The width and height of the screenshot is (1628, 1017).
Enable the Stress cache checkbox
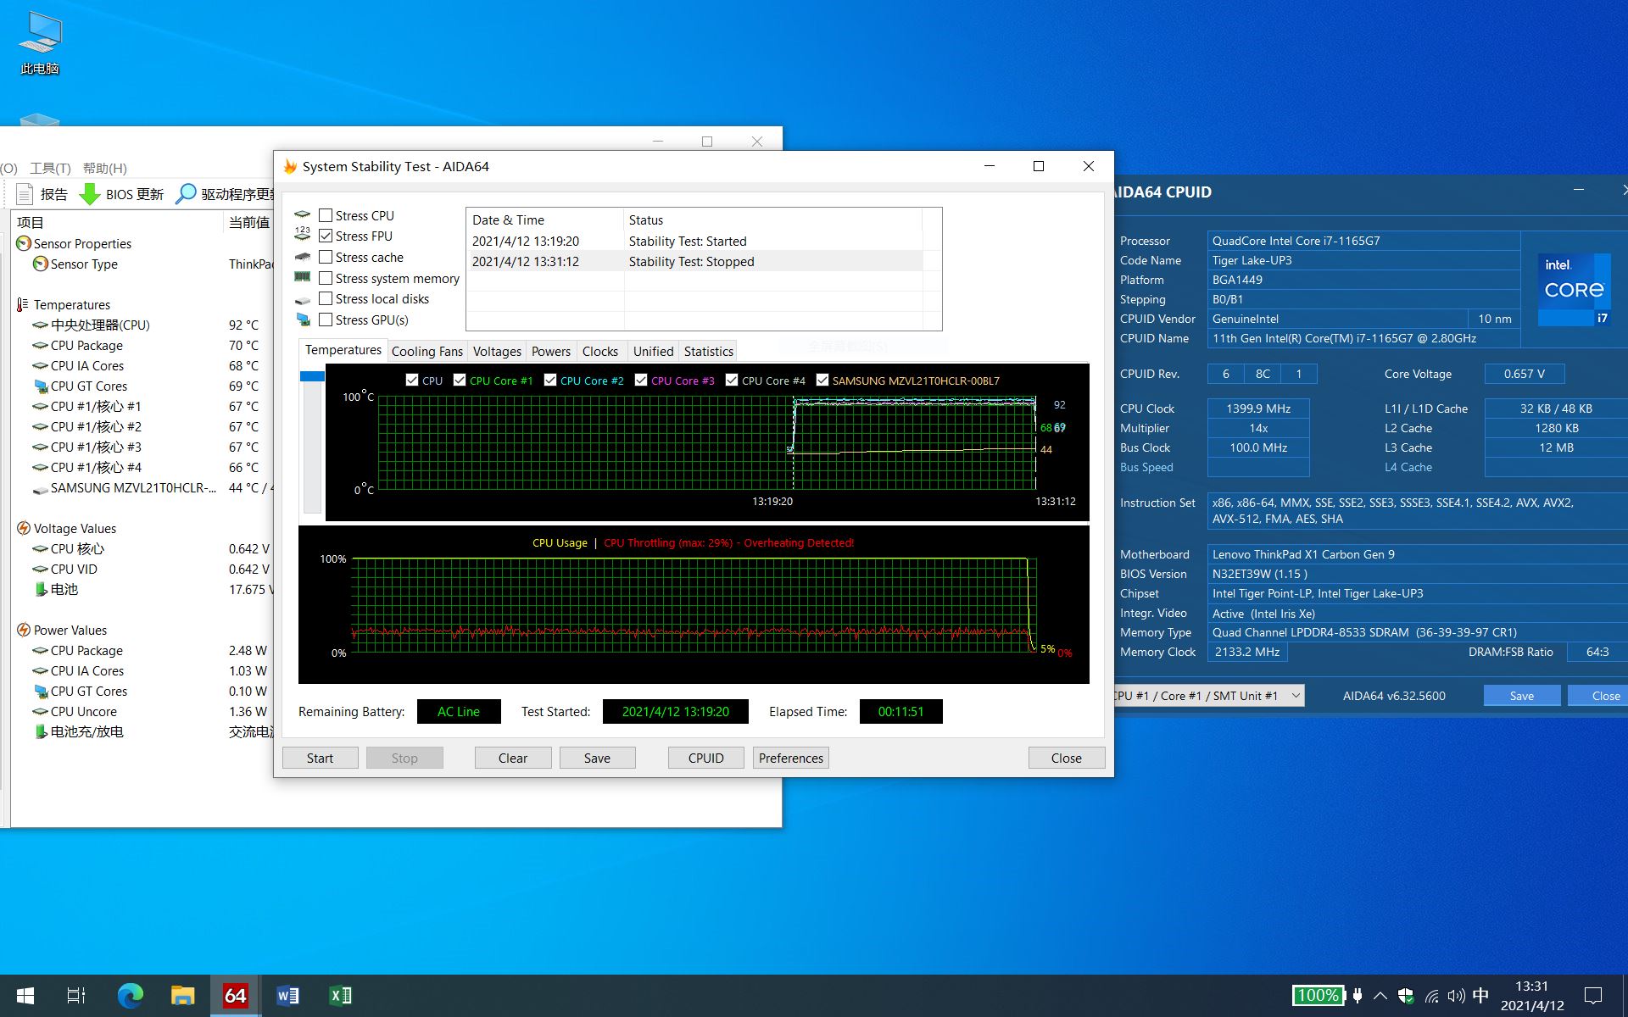point(326,257)
